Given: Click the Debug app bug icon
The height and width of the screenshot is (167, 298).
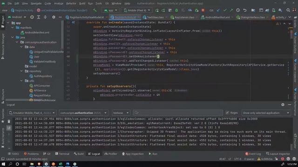Looking at the screenshot, I should tap(176, 10).
